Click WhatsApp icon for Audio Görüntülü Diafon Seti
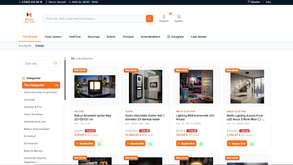The image size is (293, 165). (150, 144)
